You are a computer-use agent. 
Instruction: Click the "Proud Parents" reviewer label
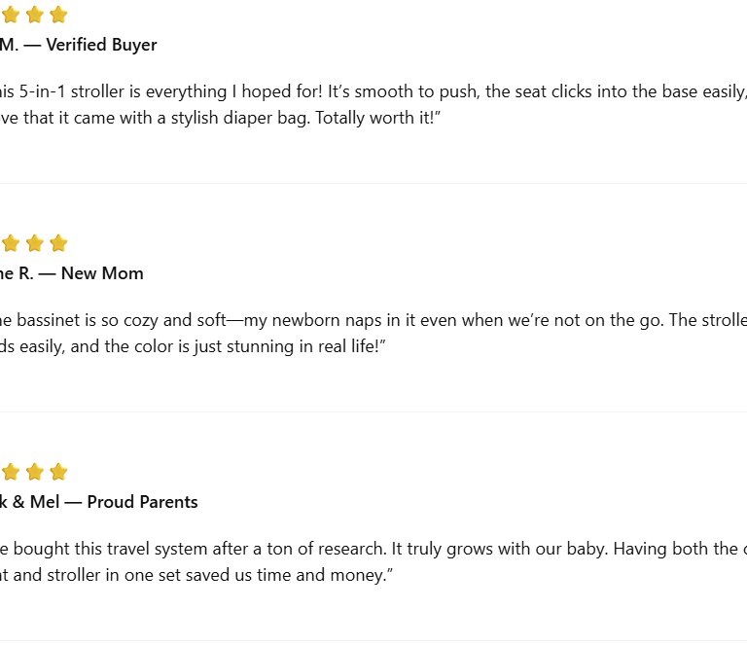pyautogui.click(x=142, y=502)
